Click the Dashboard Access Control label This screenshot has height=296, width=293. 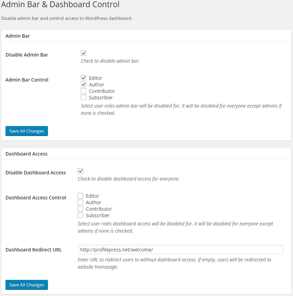(x=35, y=197)
